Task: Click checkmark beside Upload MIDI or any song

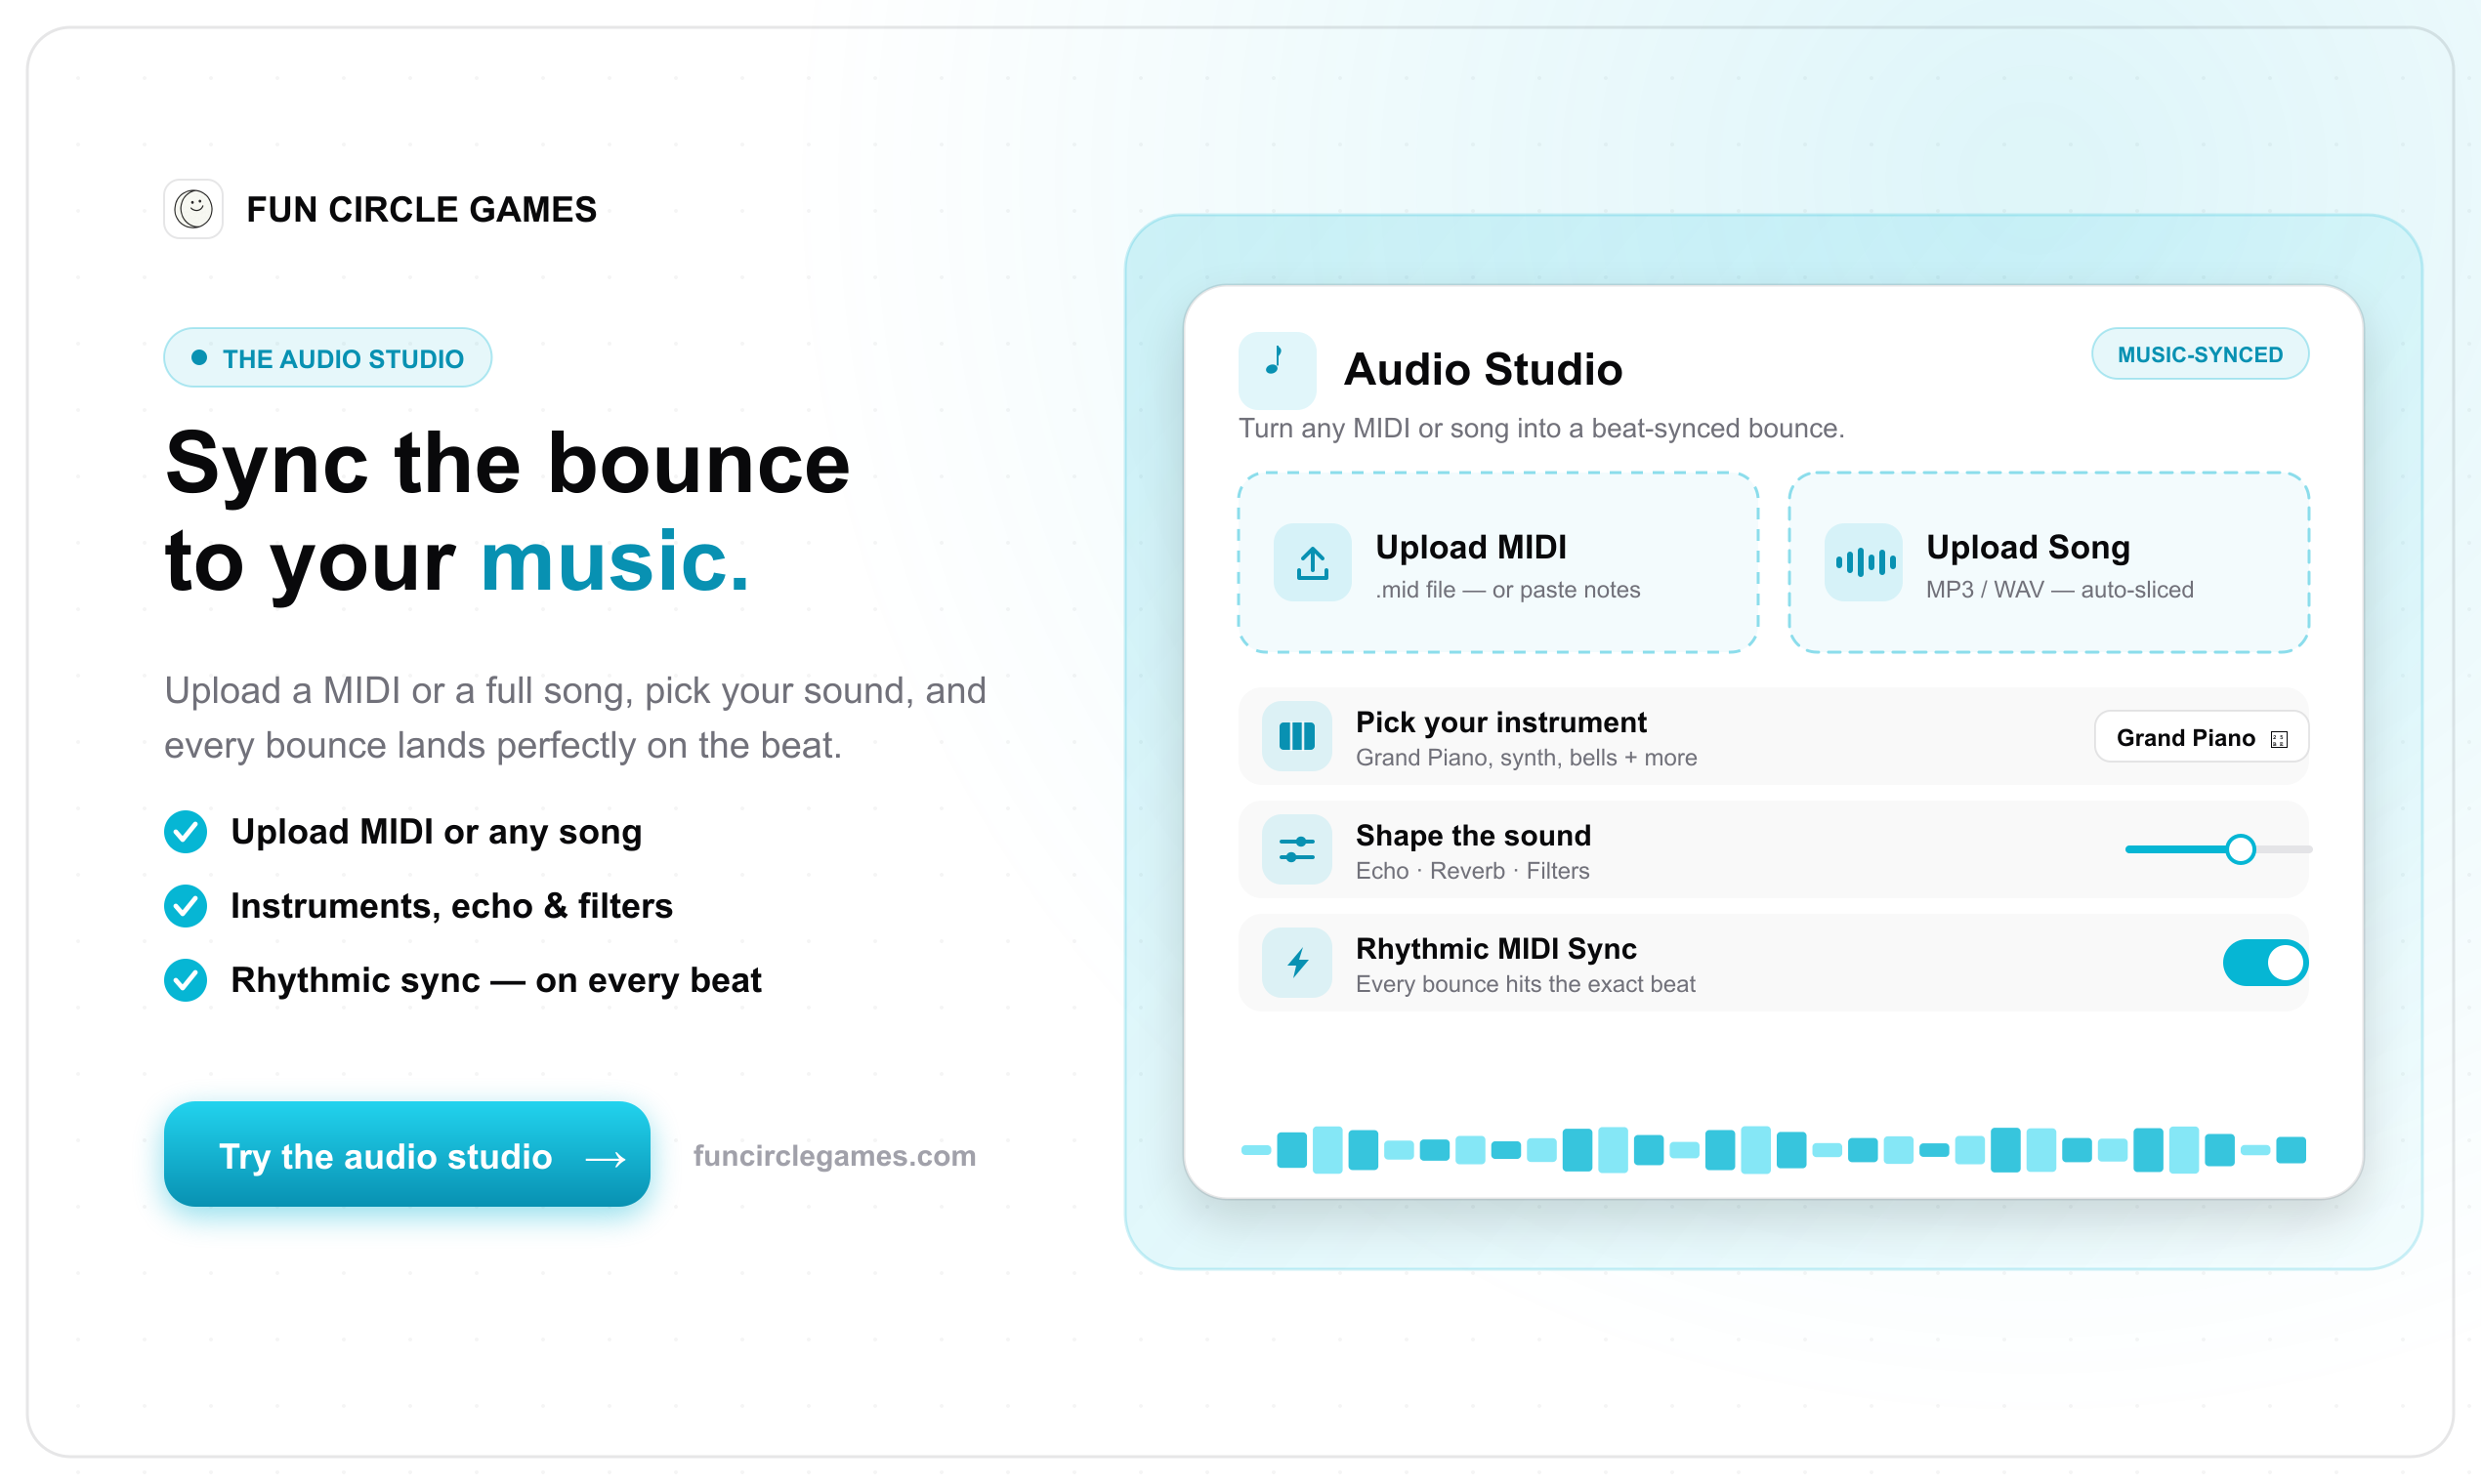Action: [186, 832]
